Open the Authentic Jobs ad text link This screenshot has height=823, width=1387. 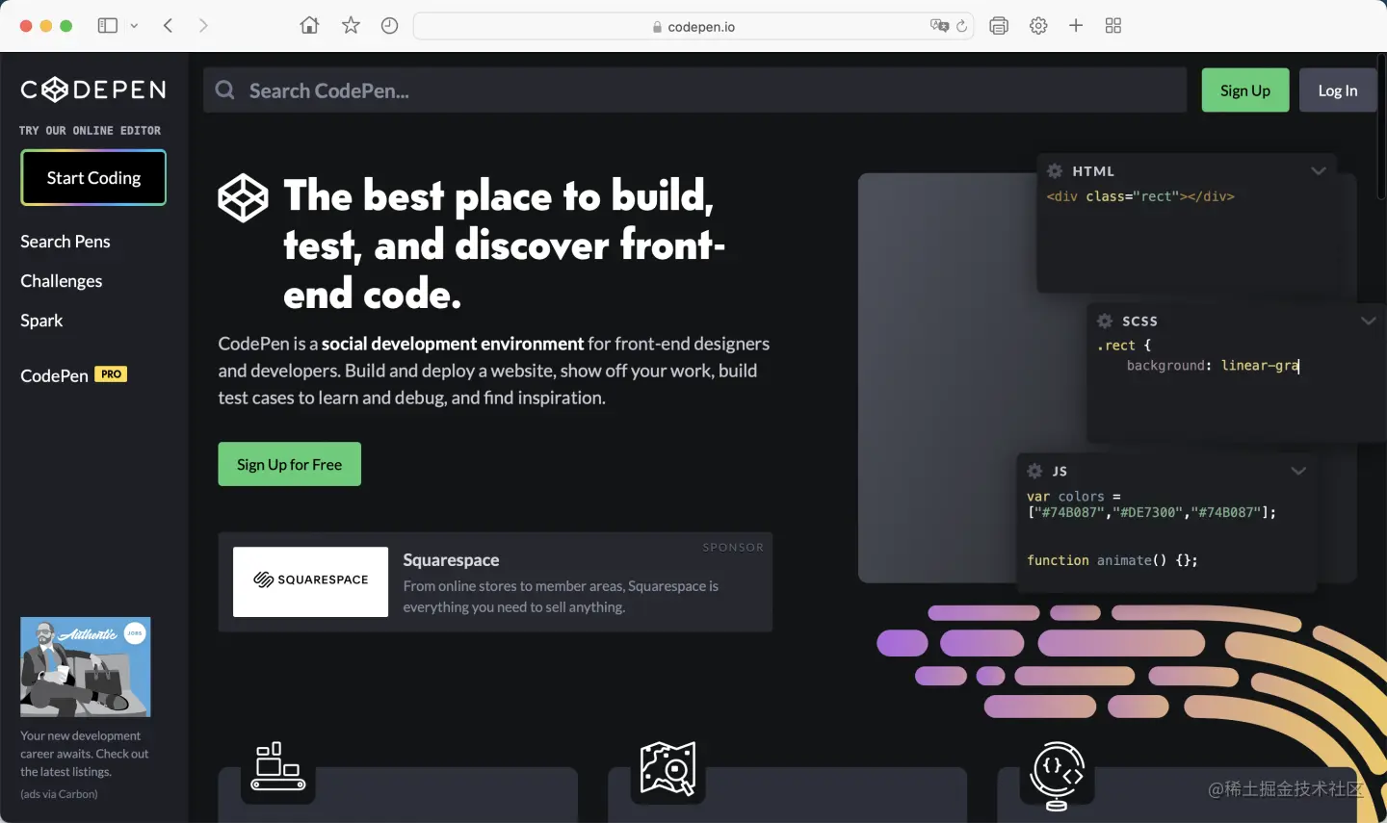coord(85,754)
